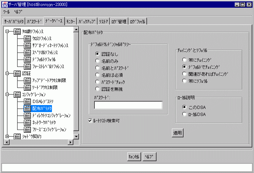Select the クロスリファレンス tree label

42,39
